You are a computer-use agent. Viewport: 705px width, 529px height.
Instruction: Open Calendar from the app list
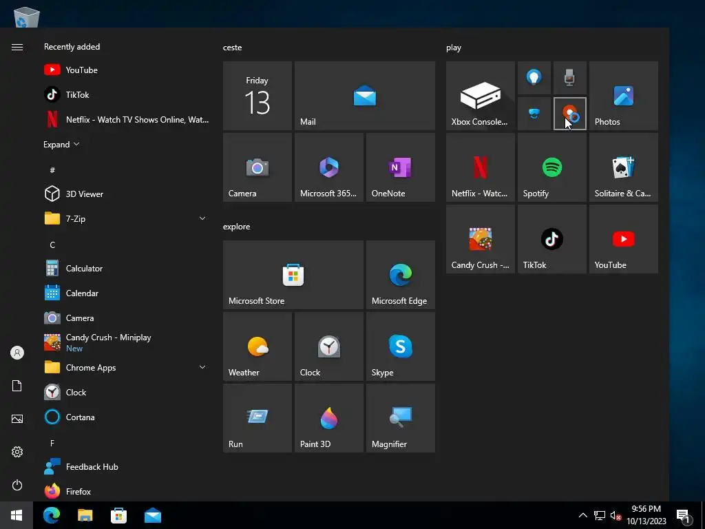(126, 293)
